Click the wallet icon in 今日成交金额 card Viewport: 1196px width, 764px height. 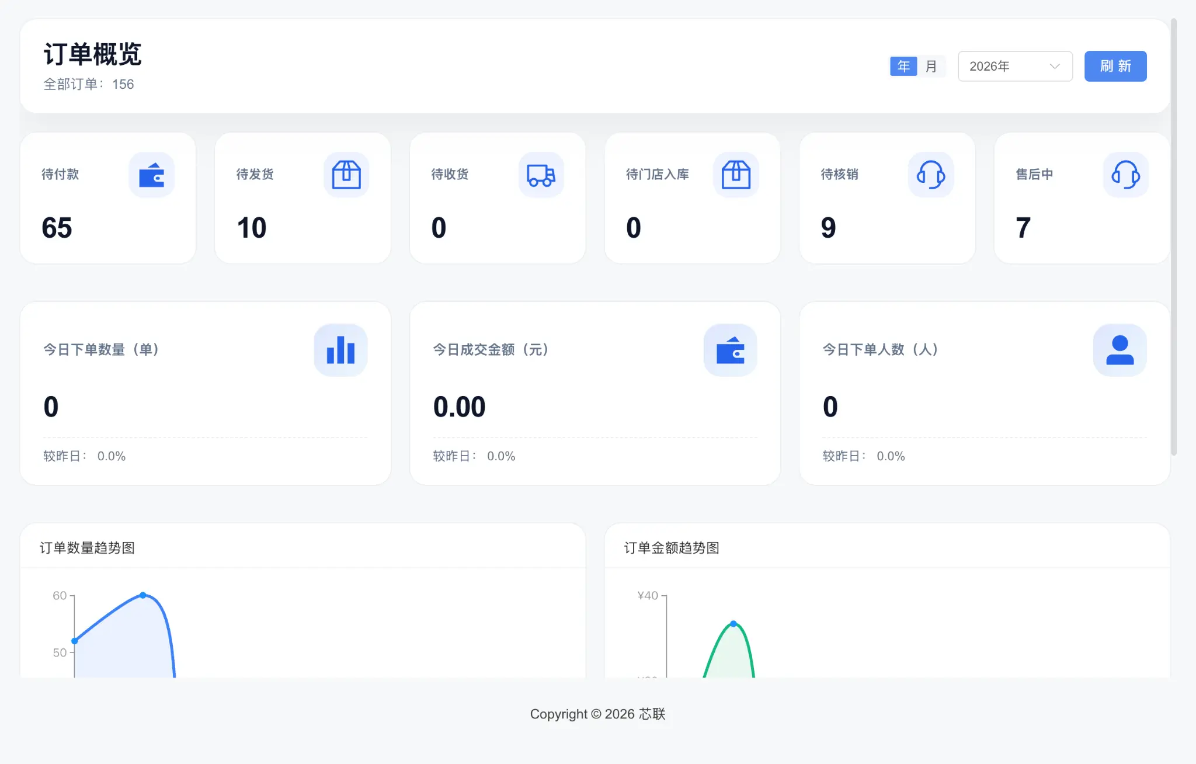(730, 350)
